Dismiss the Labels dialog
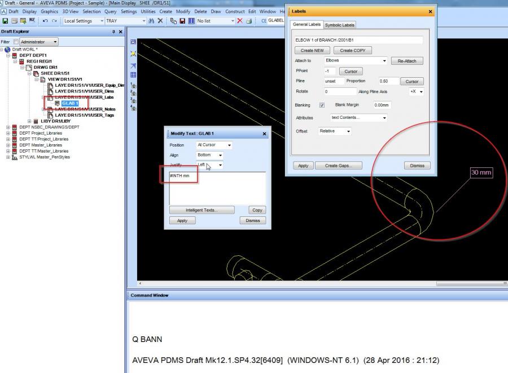The image size is (508, 373). (417, 166)
